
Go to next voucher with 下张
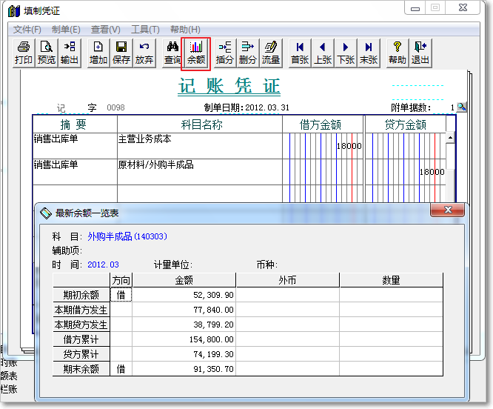coord(346,53)
